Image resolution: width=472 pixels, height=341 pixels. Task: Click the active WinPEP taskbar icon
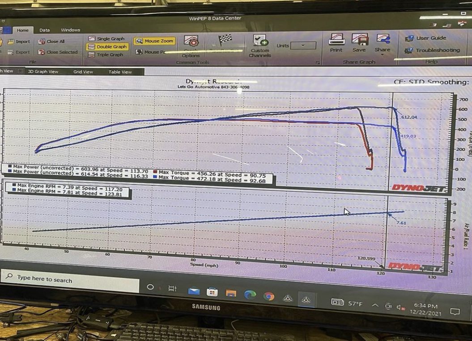[306, 299]
